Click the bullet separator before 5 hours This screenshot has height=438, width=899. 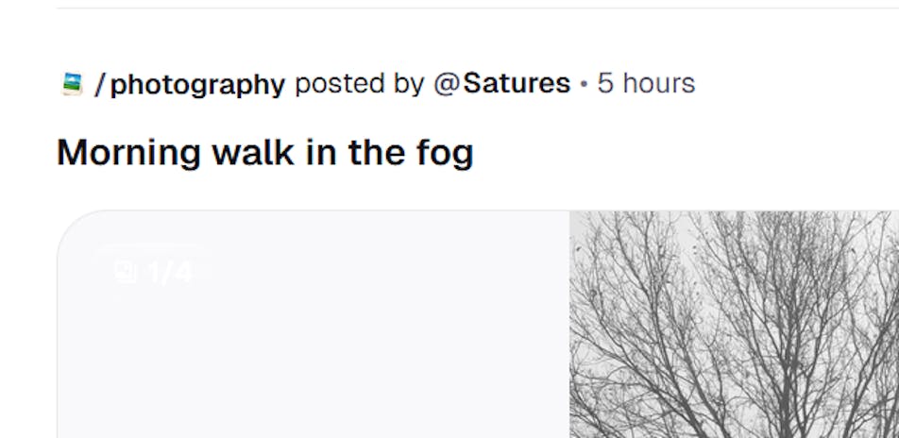584,85
